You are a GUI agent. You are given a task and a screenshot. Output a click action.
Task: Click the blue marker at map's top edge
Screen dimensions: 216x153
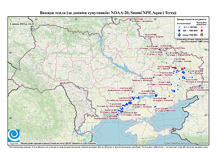pos(130,20)
